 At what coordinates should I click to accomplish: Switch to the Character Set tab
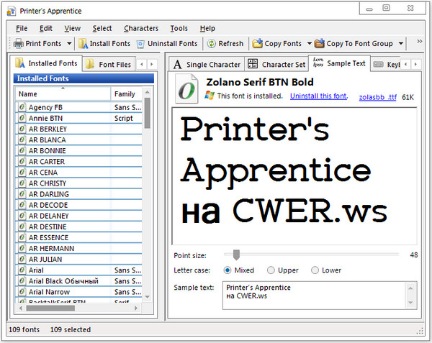click(276, 64)
